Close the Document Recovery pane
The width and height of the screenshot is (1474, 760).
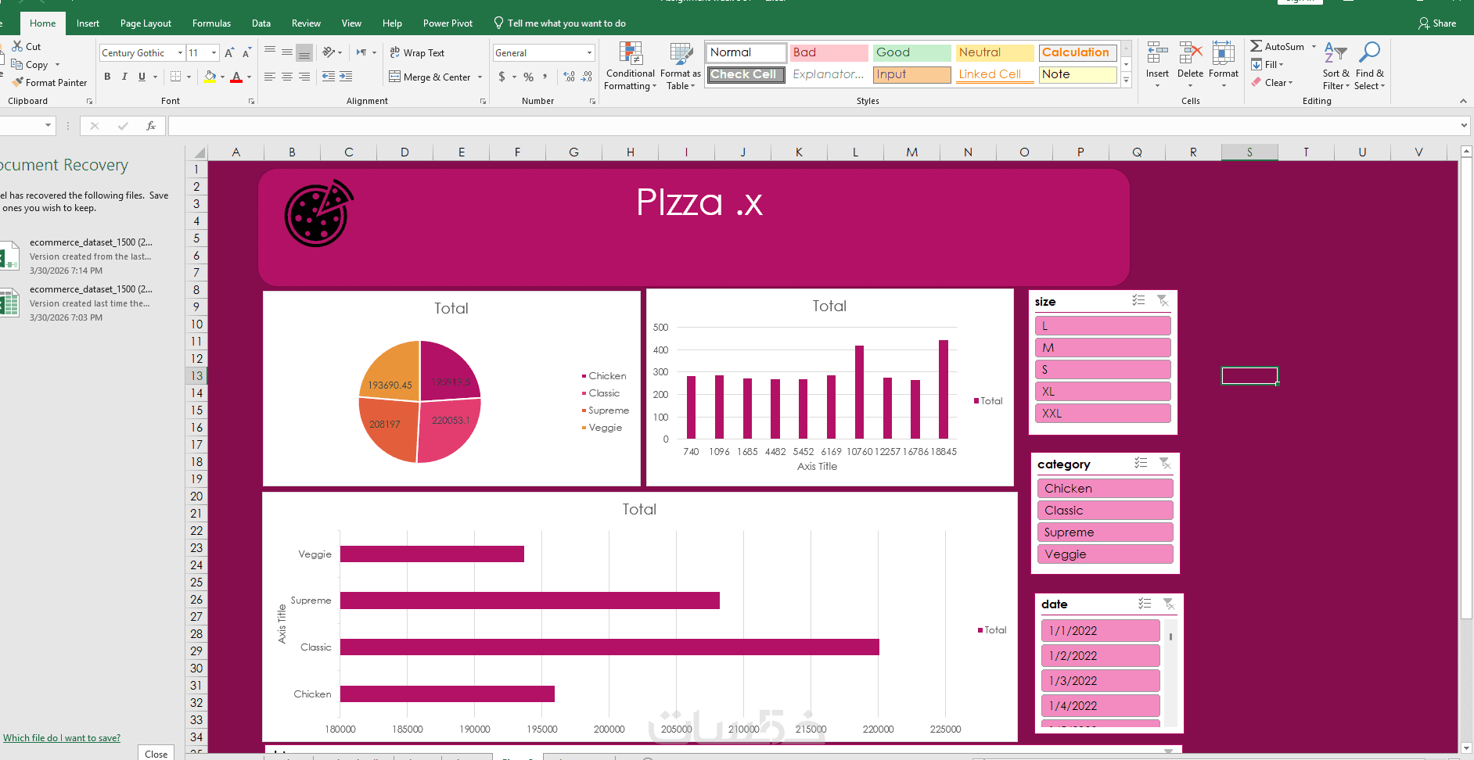pyautogui.click(x=156, y=753)
